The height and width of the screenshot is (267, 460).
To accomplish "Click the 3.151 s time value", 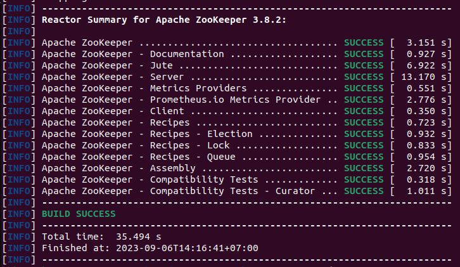I will [x=421, y=42].
